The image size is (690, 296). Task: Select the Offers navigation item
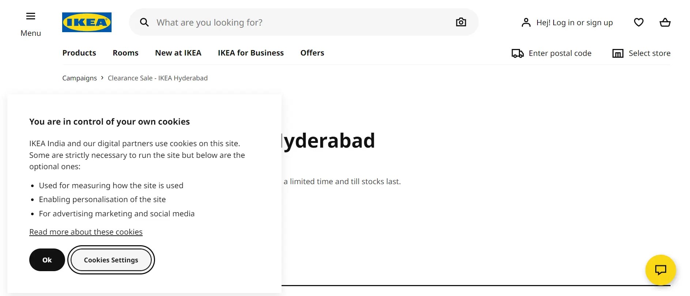312,53
